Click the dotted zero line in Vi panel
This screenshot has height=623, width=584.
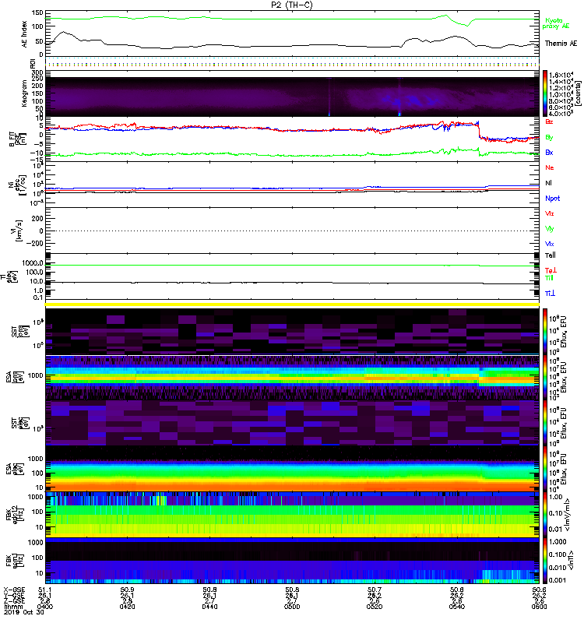(293, 231)
